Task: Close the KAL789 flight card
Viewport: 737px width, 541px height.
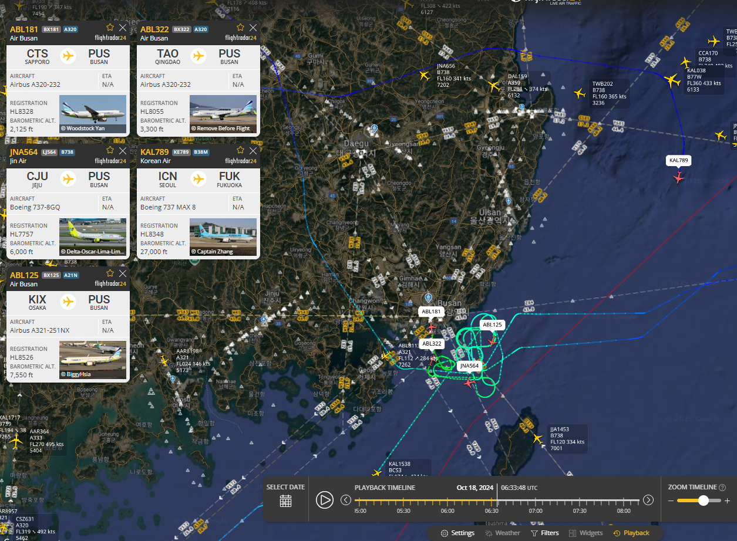Action: pyautogui.click(x=253, y=151)
